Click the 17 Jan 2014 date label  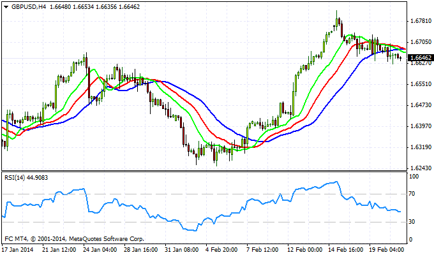coord(18,250)
